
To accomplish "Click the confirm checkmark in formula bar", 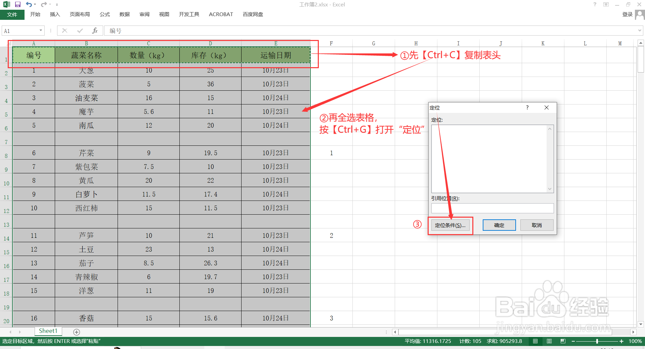I will (x=80, y=31).
